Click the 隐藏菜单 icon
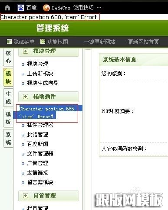The width and height of the screenshot is (168, 210). pyautogui.click(x=9, y=42)
